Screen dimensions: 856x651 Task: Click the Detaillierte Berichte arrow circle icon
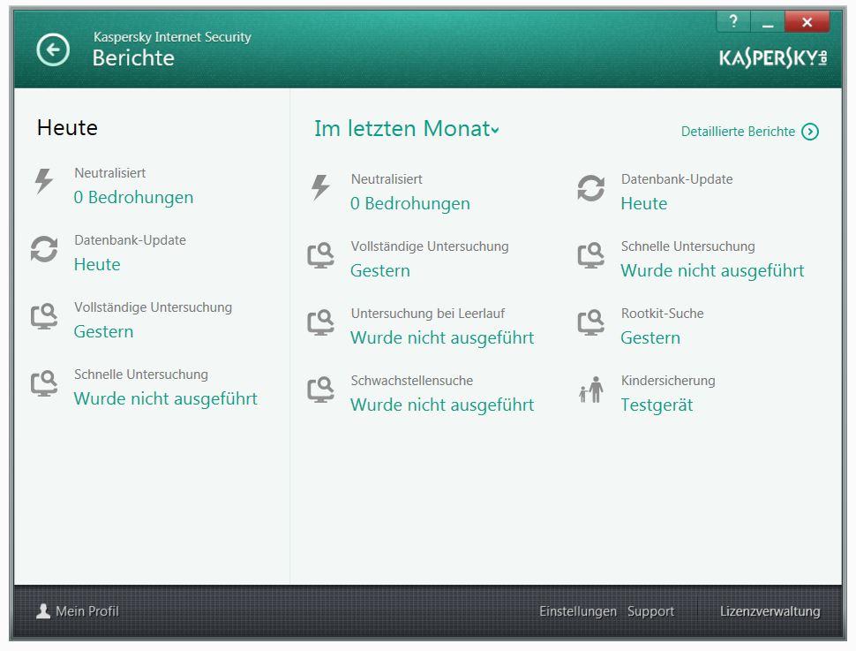tap(810, 132)
